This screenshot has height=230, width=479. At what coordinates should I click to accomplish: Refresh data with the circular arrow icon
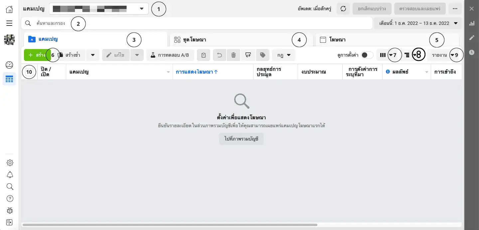[x=343, y=9]
